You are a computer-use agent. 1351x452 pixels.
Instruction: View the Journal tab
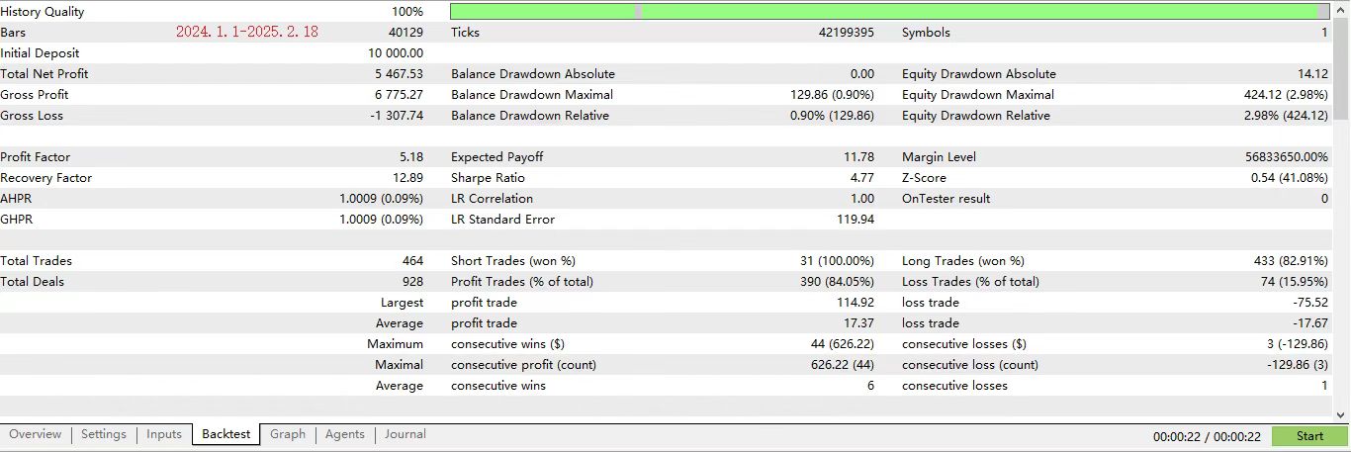tap(405, 434)
